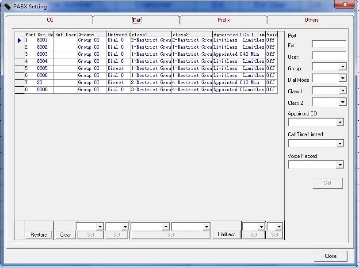This screenshot has width=359, height=268.
Task: Close the dialog using the Close button
Action: (330, 256)
